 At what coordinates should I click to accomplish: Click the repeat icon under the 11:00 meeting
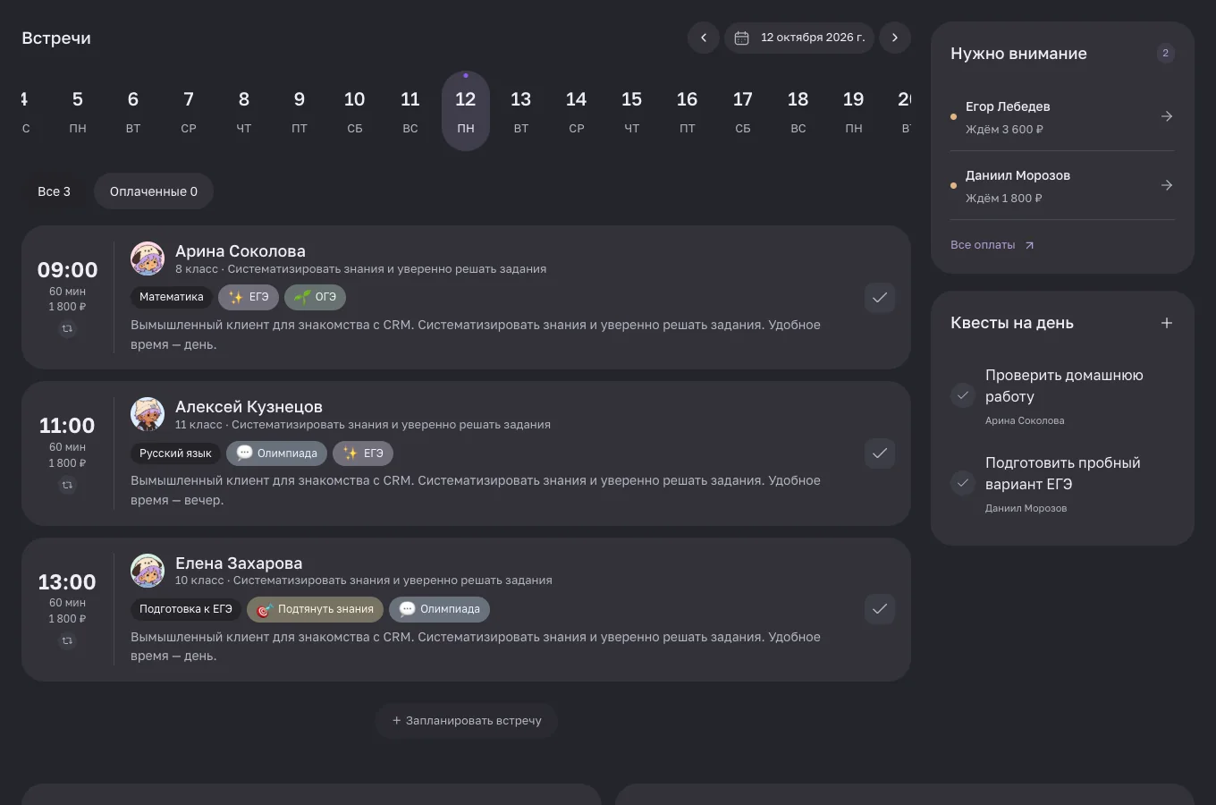(67, 485)
